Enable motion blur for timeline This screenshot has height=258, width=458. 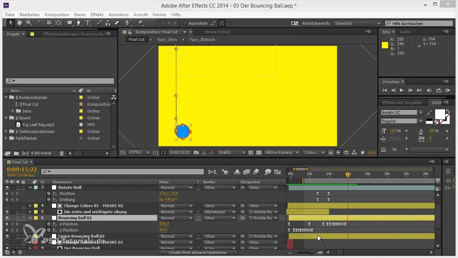[255, 172]
